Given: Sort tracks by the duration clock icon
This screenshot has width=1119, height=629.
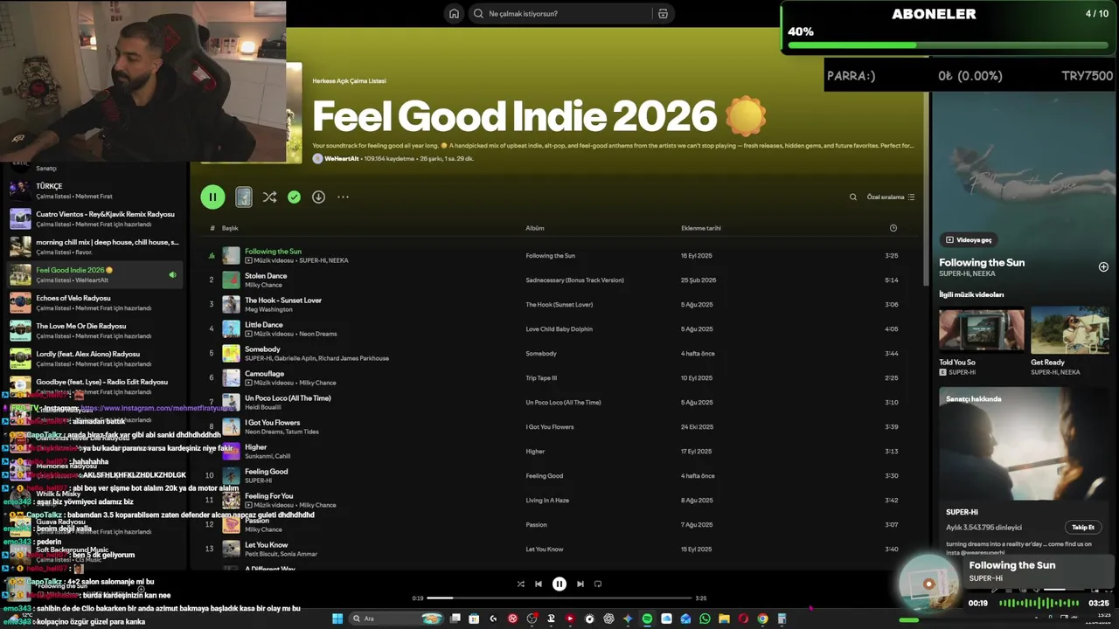Looking at the screenshot, I should tap(893, 228).
